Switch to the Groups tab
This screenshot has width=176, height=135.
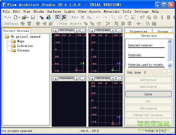(163, 31)
